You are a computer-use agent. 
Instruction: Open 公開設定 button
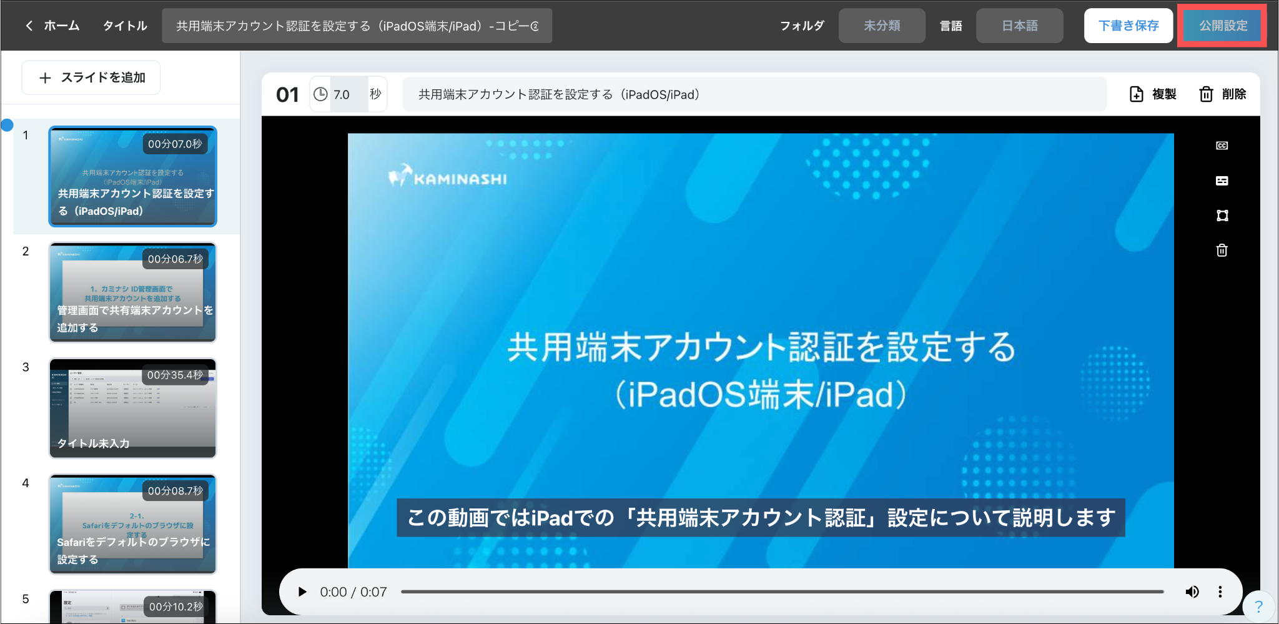click(x=1222, y=26)
